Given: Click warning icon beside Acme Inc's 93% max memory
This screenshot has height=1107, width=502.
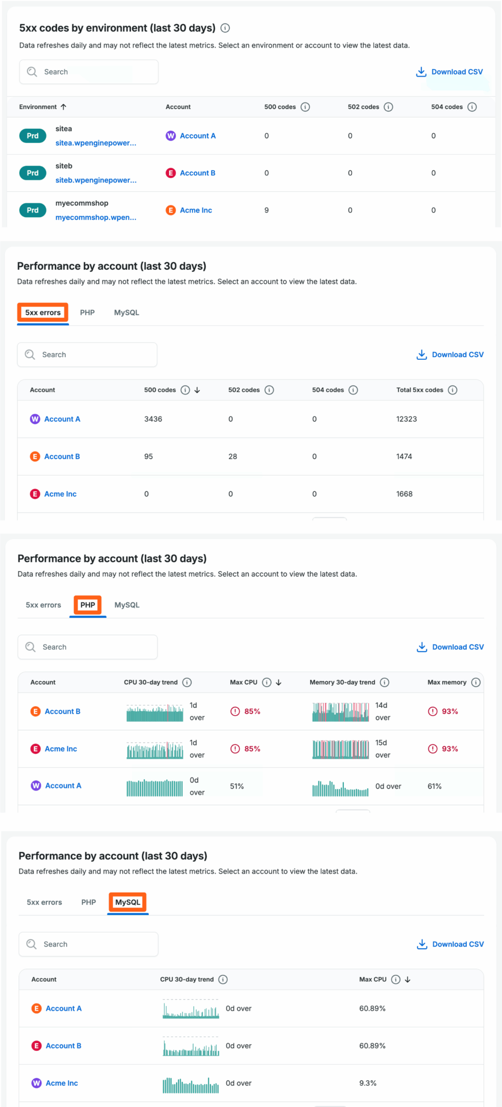Looking at the screenshot, I should [x=432, y=749].
